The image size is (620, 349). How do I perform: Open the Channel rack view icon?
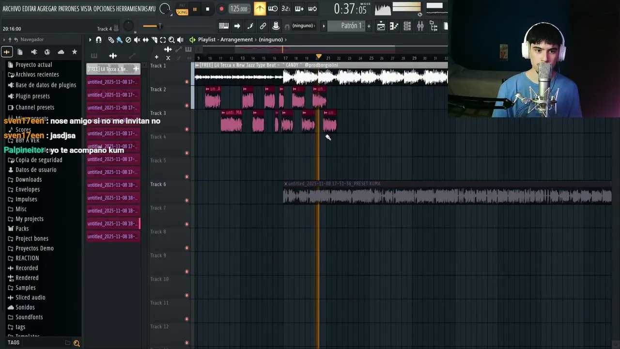(407, 26)
